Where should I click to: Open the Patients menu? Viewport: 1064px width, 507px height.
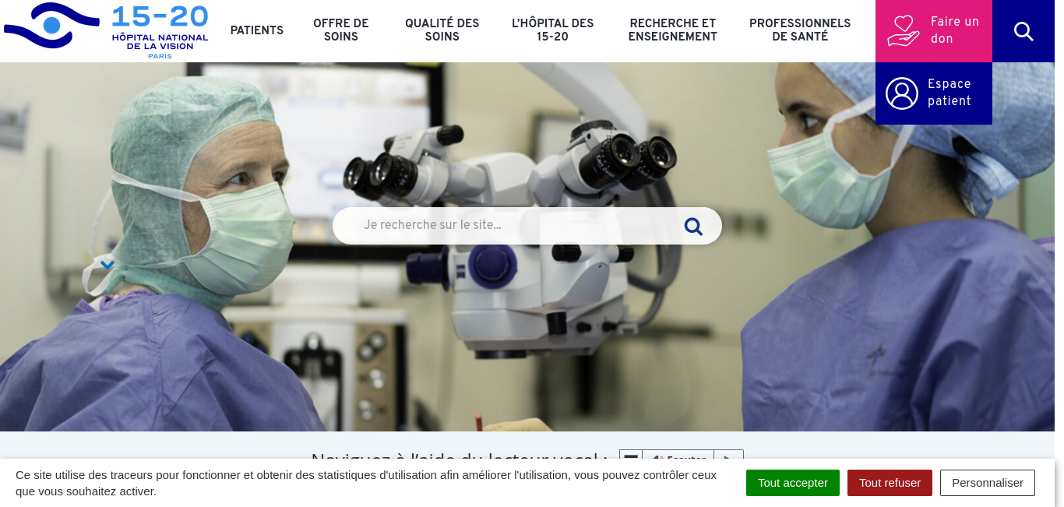257,30
